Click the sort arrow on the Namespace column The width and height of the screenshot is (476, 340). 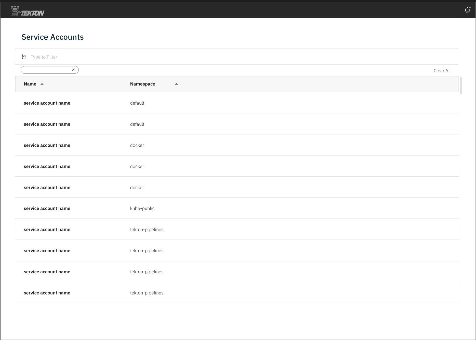[176, 84]
